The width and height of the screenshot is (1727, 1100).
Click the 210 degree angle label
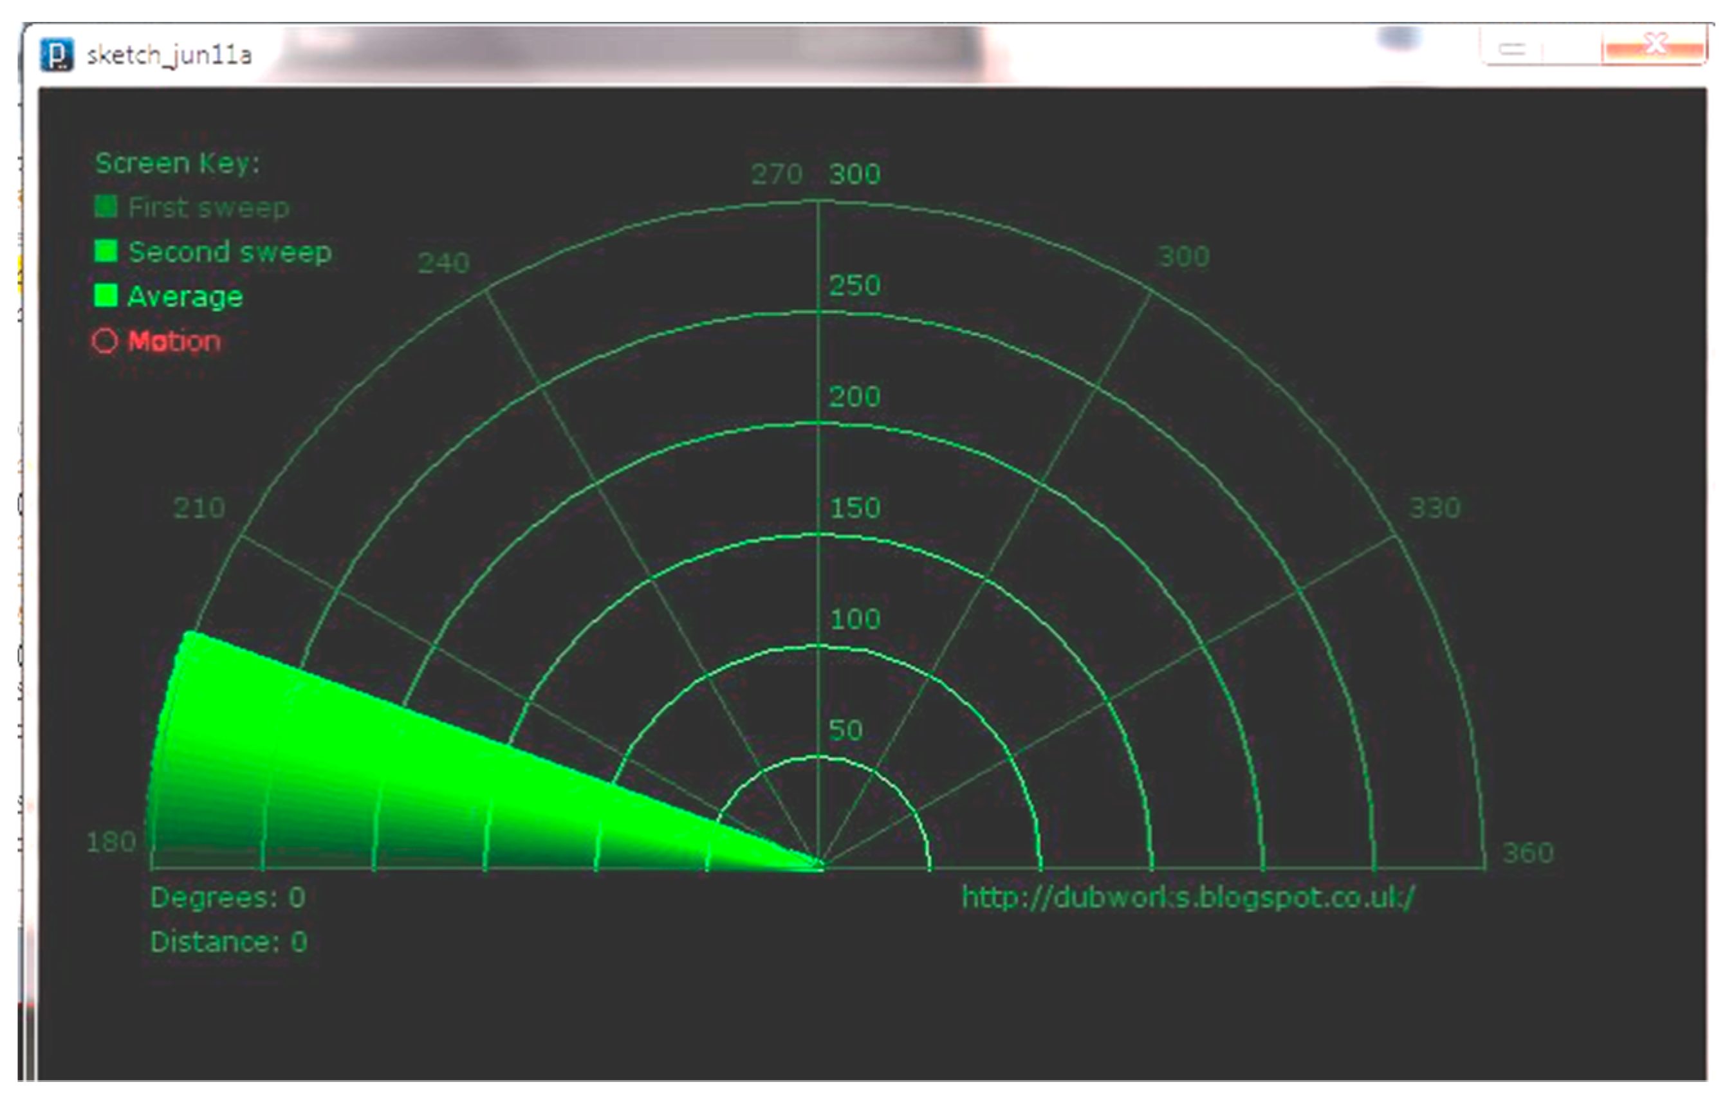tap(199, 508)
